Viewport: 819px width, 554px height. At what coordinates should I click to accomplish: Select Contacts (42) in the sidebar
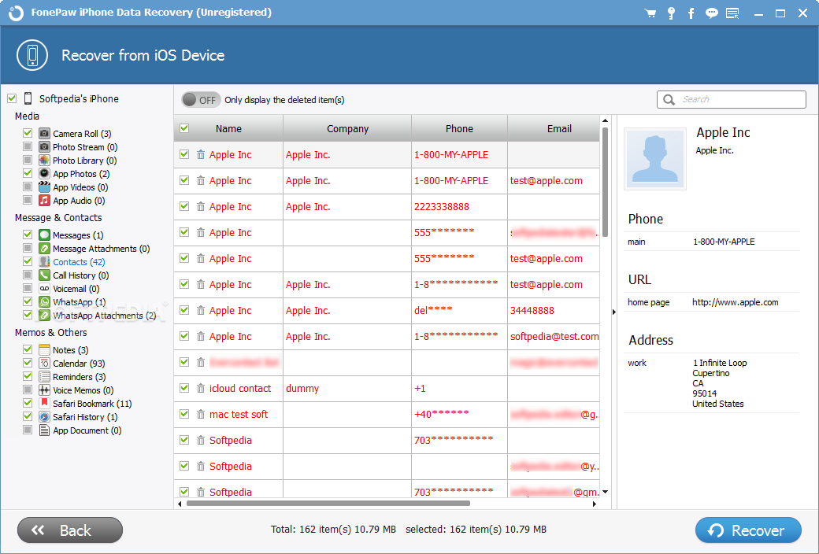79,262
